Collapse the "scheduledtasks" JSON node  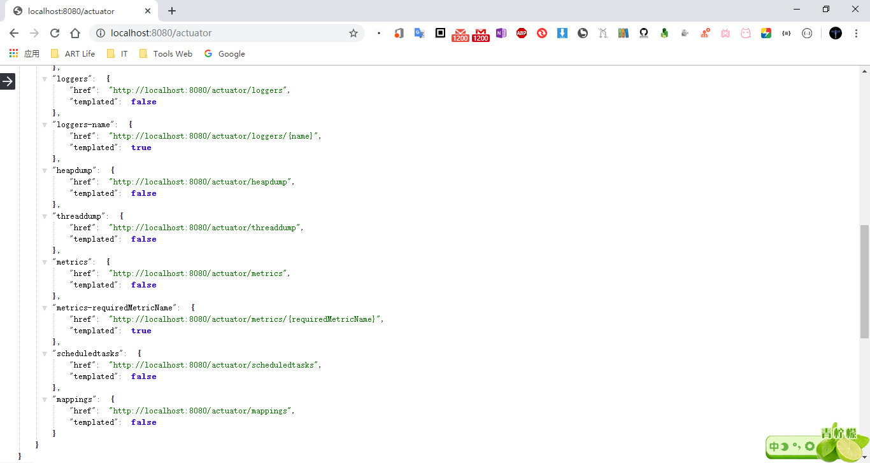pyautogui.click(x=45, y=354)
